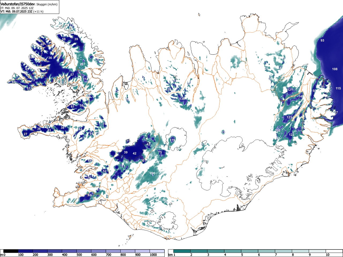
Task: Click the value '40' in the northern Westfjords
Action: point(42,44)
